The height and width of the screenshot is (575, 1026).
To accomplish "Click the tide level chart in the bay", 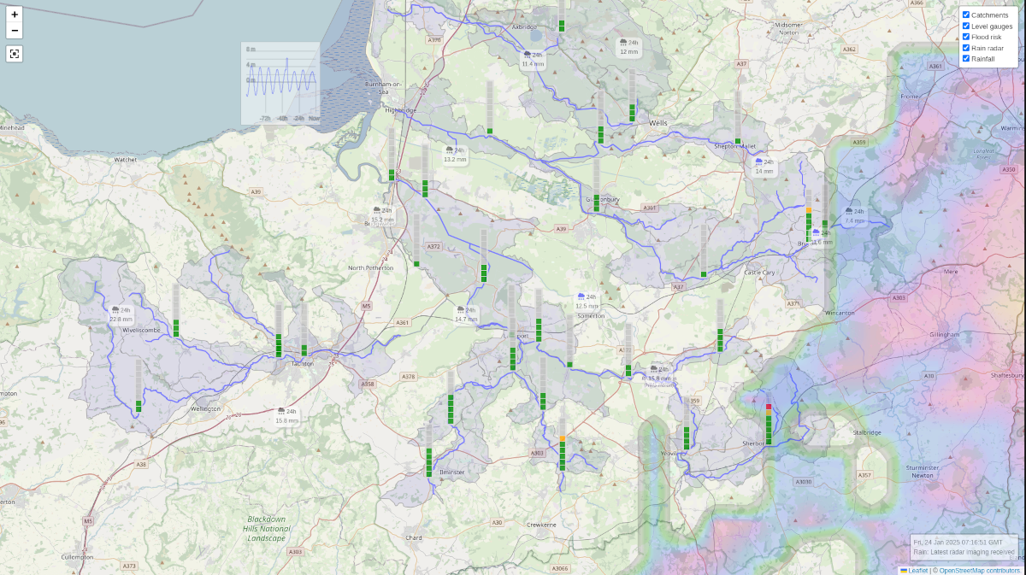I will 280,84.
